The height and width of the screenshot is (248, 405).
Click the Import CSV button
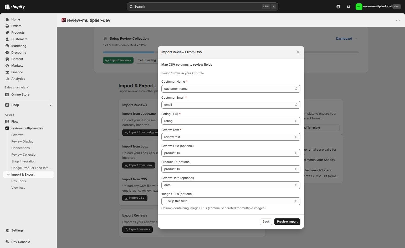tap(135, 198)
